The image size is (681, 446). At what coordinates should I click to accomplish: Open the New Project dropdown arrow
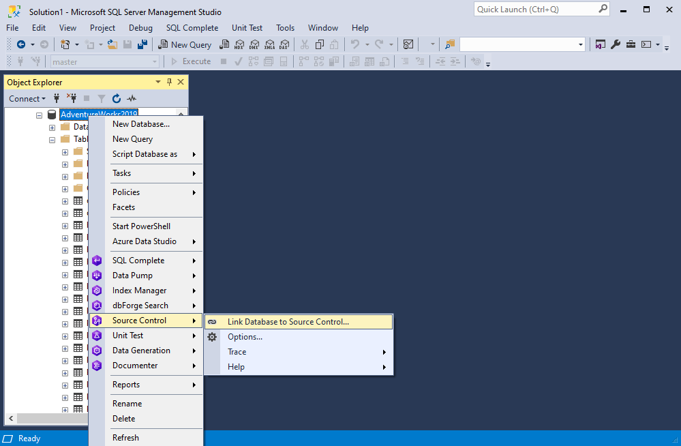(77, 44)
